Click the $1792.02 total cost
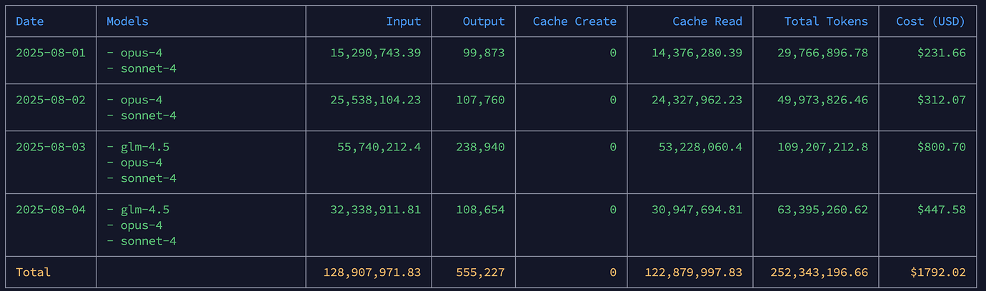The image size is (986, 291). (938, 272)
